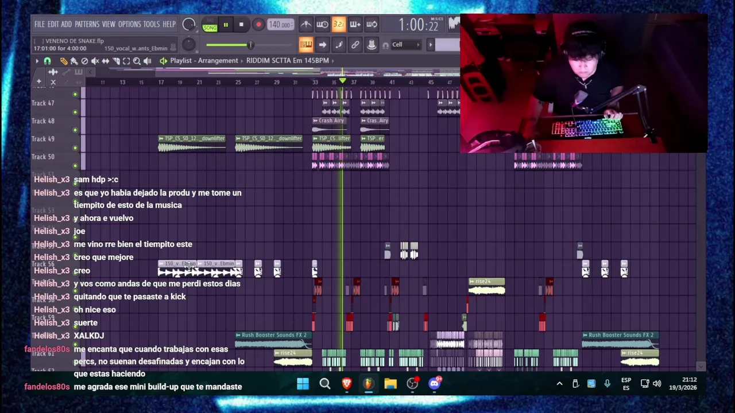Toggle the metronome button in top toolbar
The height and width of the screenshot is (413, 735).
click(x=306, y=24)
